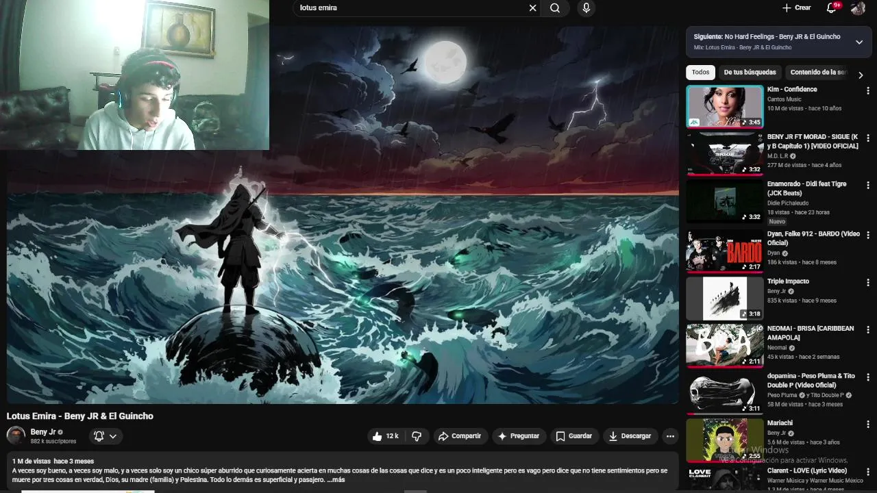The image size is (877, 493).
Task: Select the De tus búsquedas chip
Action: coord(750,72)
